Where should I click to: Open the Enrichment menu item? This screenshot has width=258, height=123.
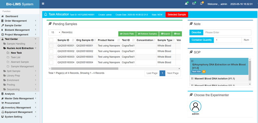click(13, 80)
